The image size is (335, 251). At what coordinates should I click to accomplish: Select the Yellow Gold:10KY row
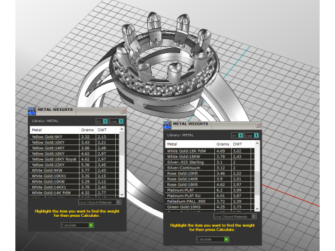pyautogui.click(x=75, y=142)
